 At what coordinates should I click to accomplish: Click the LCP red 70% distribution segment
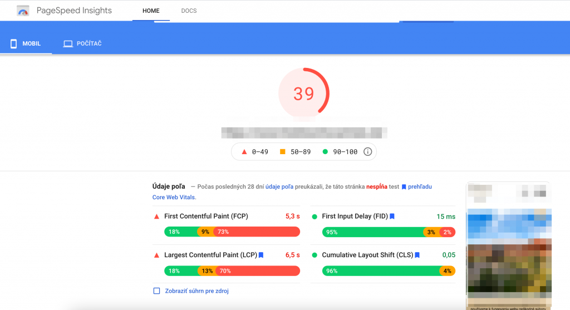click(258, 270)
